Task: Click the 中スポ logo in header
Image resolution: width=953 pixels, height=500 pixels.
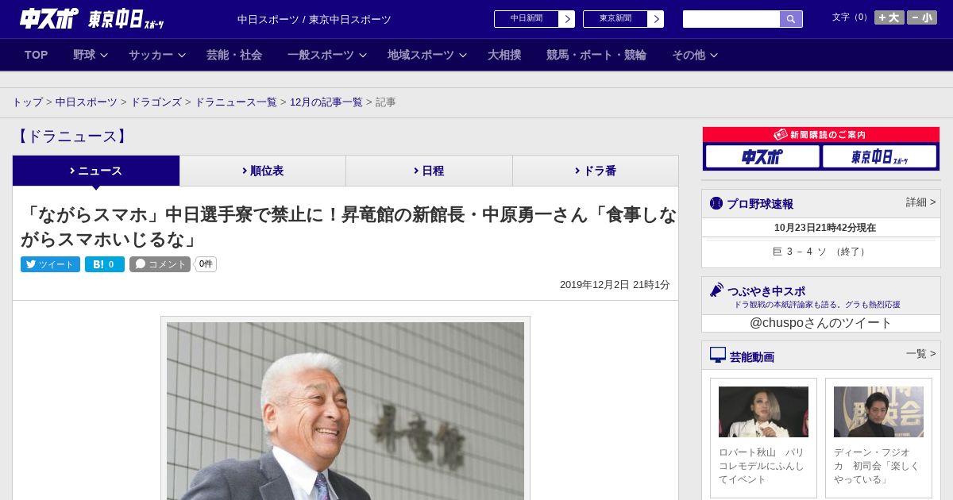Action: click(49, 18)
